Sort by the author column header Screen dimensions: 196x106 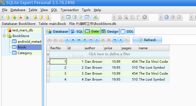pos(94,48)
